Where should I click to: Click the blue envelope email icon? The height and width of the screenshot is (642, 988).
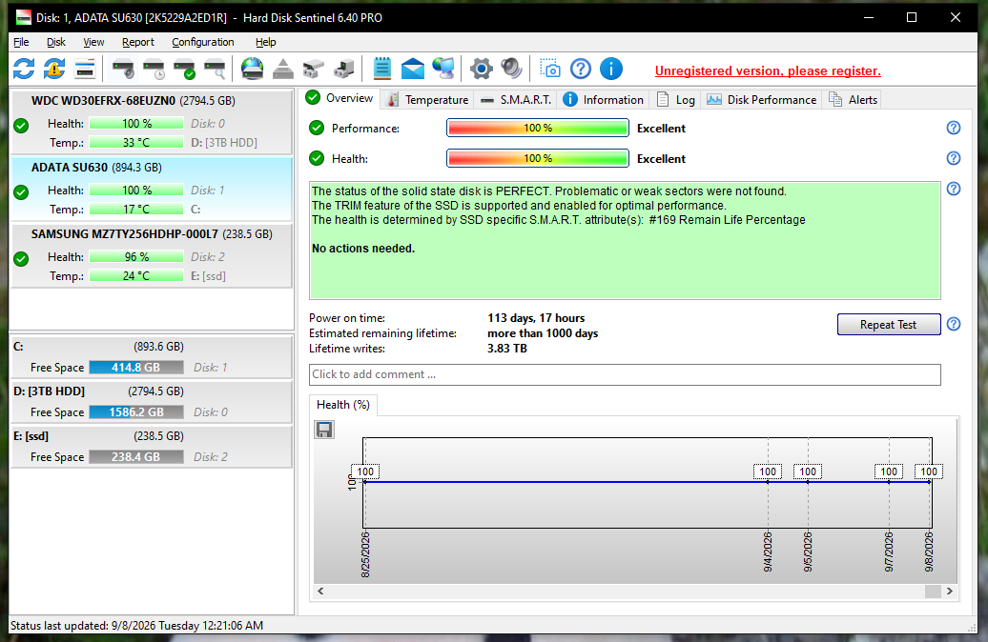[413, 69]
